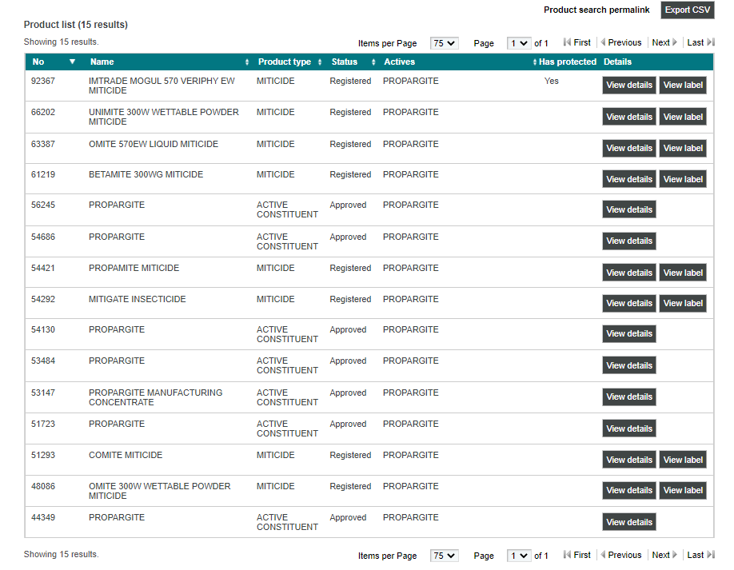Select the name BETAMITE 300WG MITICIDE

pos(146,174)
